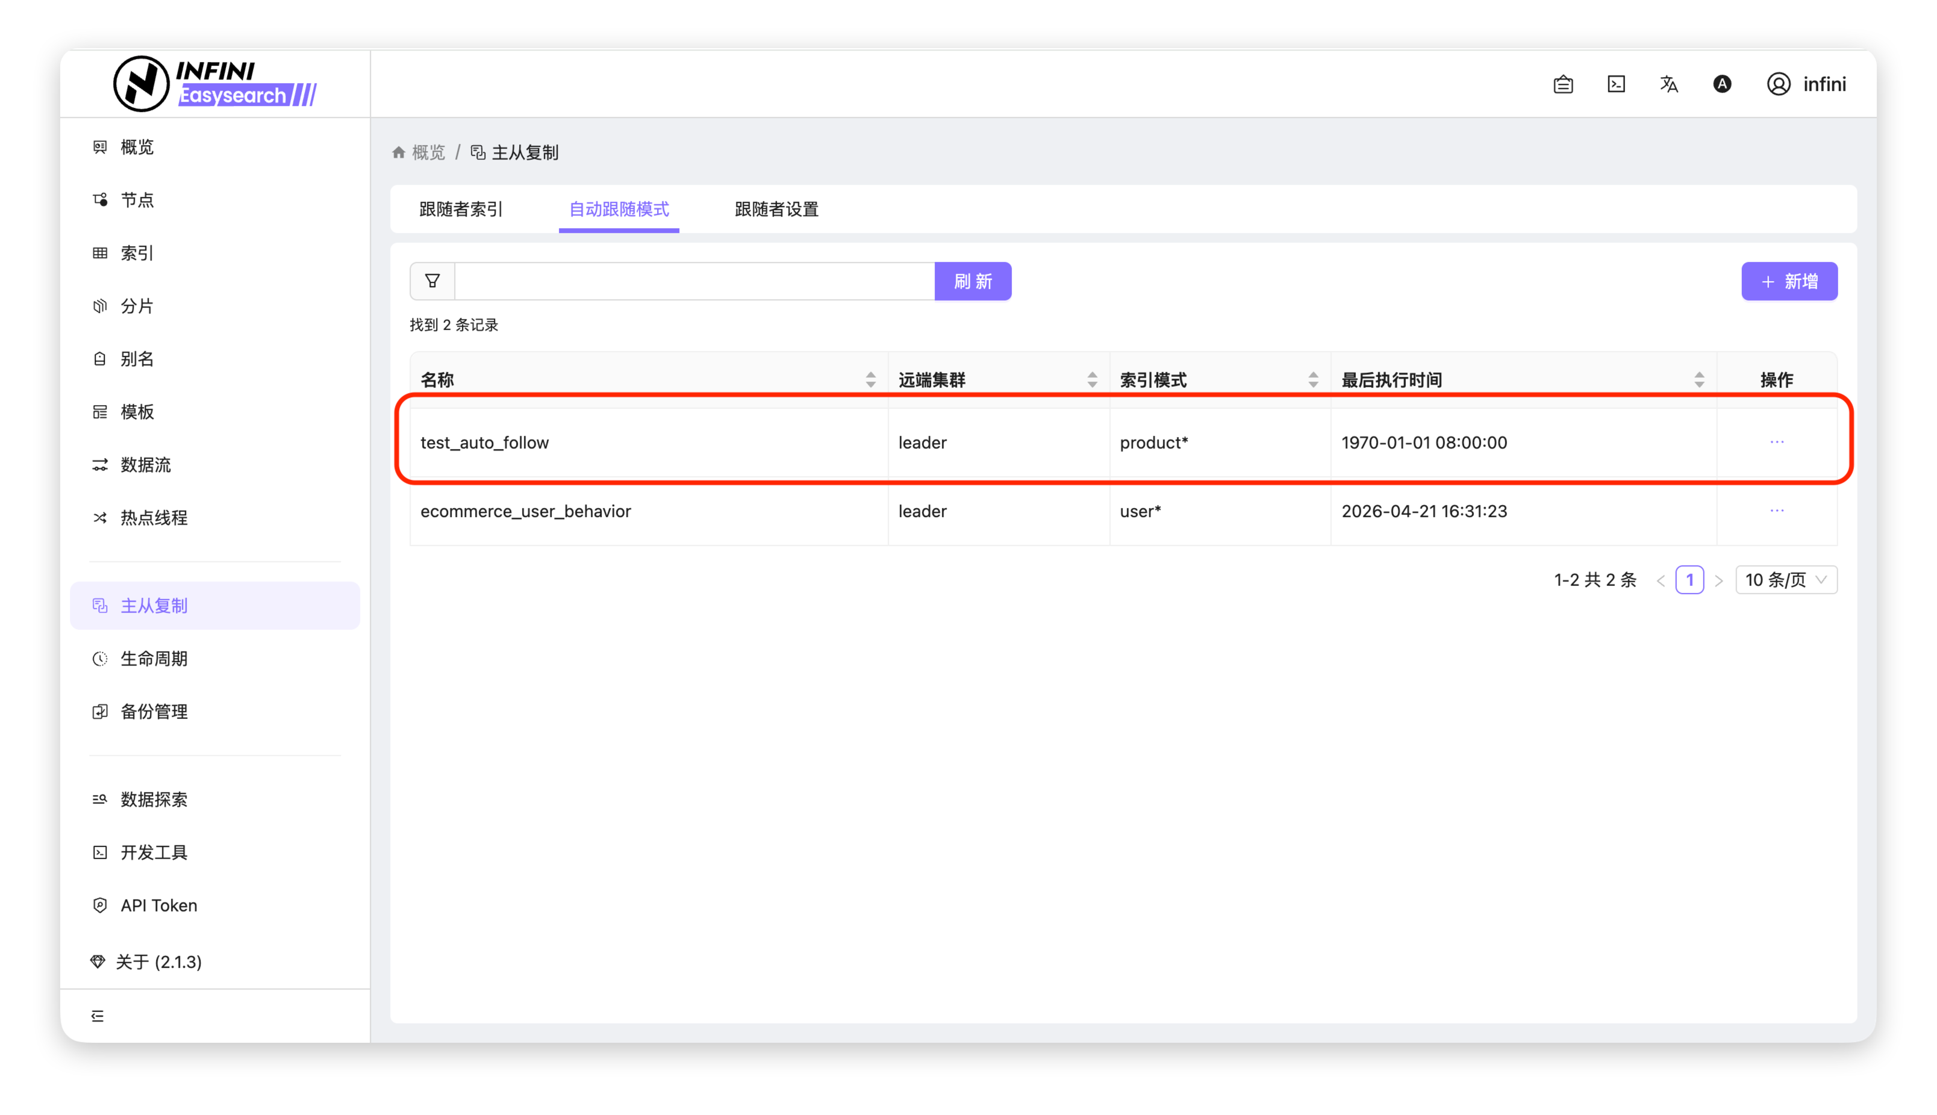Open 生命周期 in the sidebar

(154, 659)
